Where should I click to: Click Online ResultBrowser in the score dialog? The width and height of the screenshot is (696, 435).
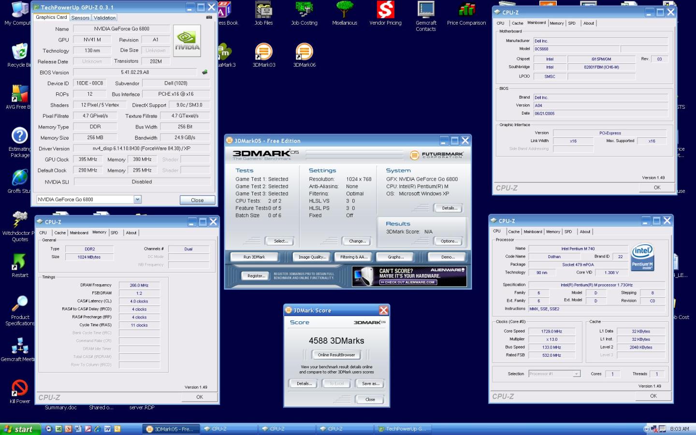(x=336, y=355)
